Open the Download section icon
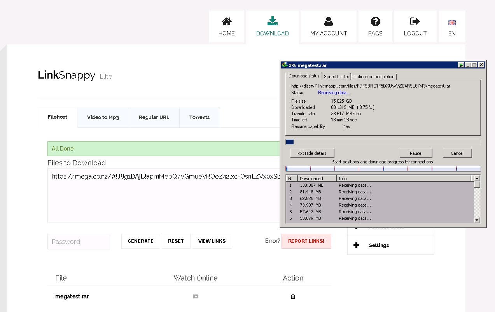The image size is (495, 312). pyautogui.click(x=272, y=21)
